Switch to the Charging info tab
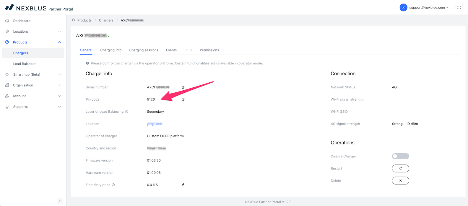Viewport: 468px width, 206px height. click(111, 50)
